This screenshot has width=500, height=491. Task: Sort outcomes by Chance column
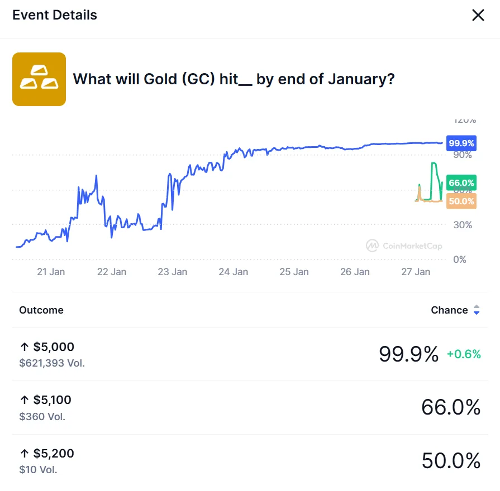pos(449,310)
